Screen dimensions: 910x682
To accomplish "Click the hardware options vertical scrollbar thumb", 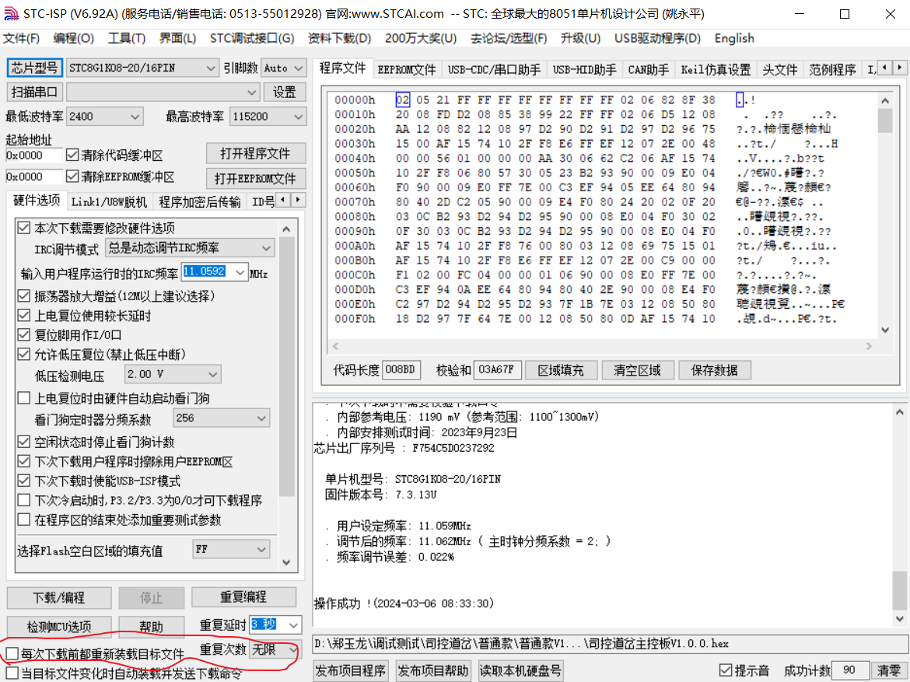I will pos(286,367).
